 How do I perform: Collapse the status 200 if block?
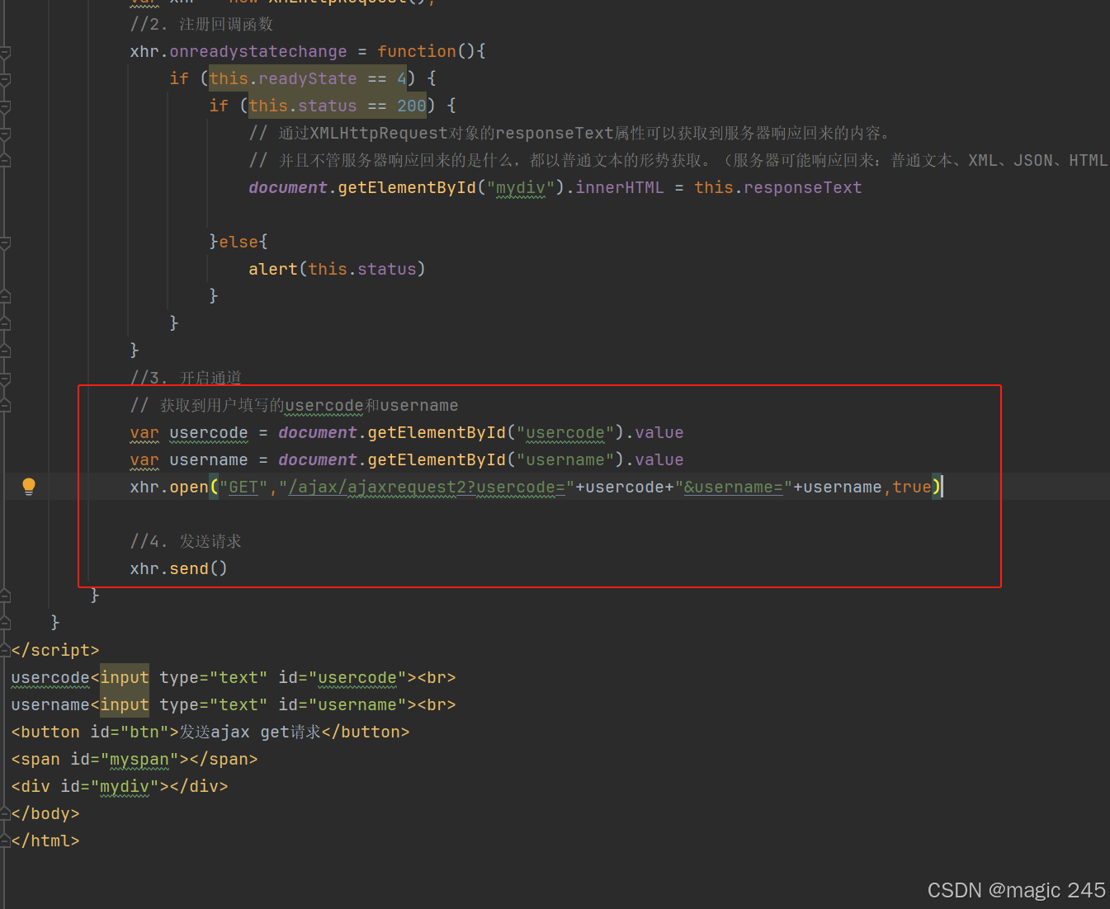[7, 105]
